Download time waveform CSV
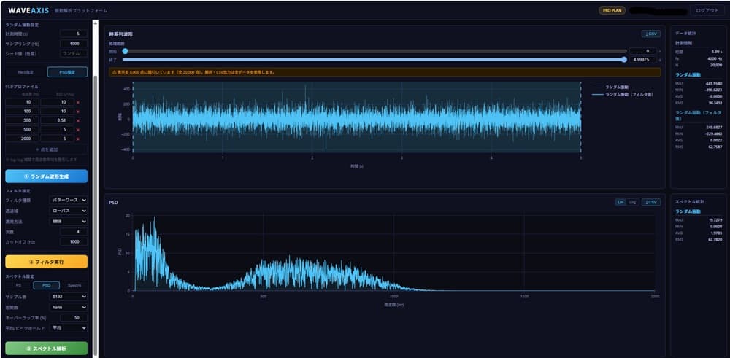 coord(651,34)
